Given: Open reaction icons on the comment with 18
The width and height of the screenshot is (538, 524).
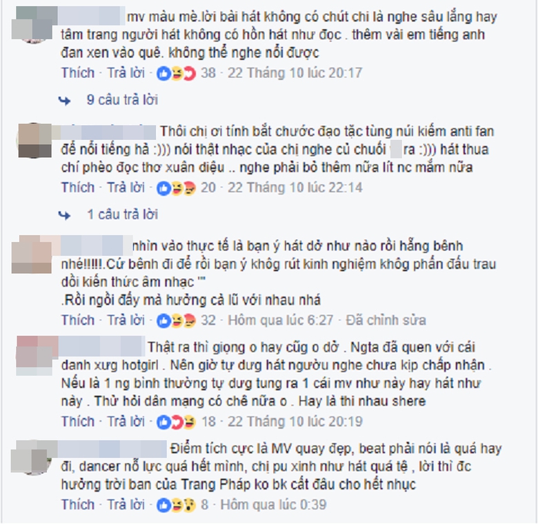Looking at the screenshot, I should point(176,421).
